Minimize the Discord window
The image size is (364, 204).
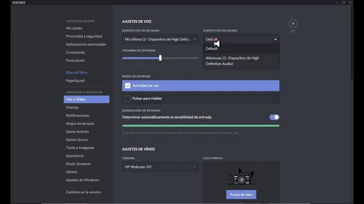pyautogui.click(x=337, y=2)
